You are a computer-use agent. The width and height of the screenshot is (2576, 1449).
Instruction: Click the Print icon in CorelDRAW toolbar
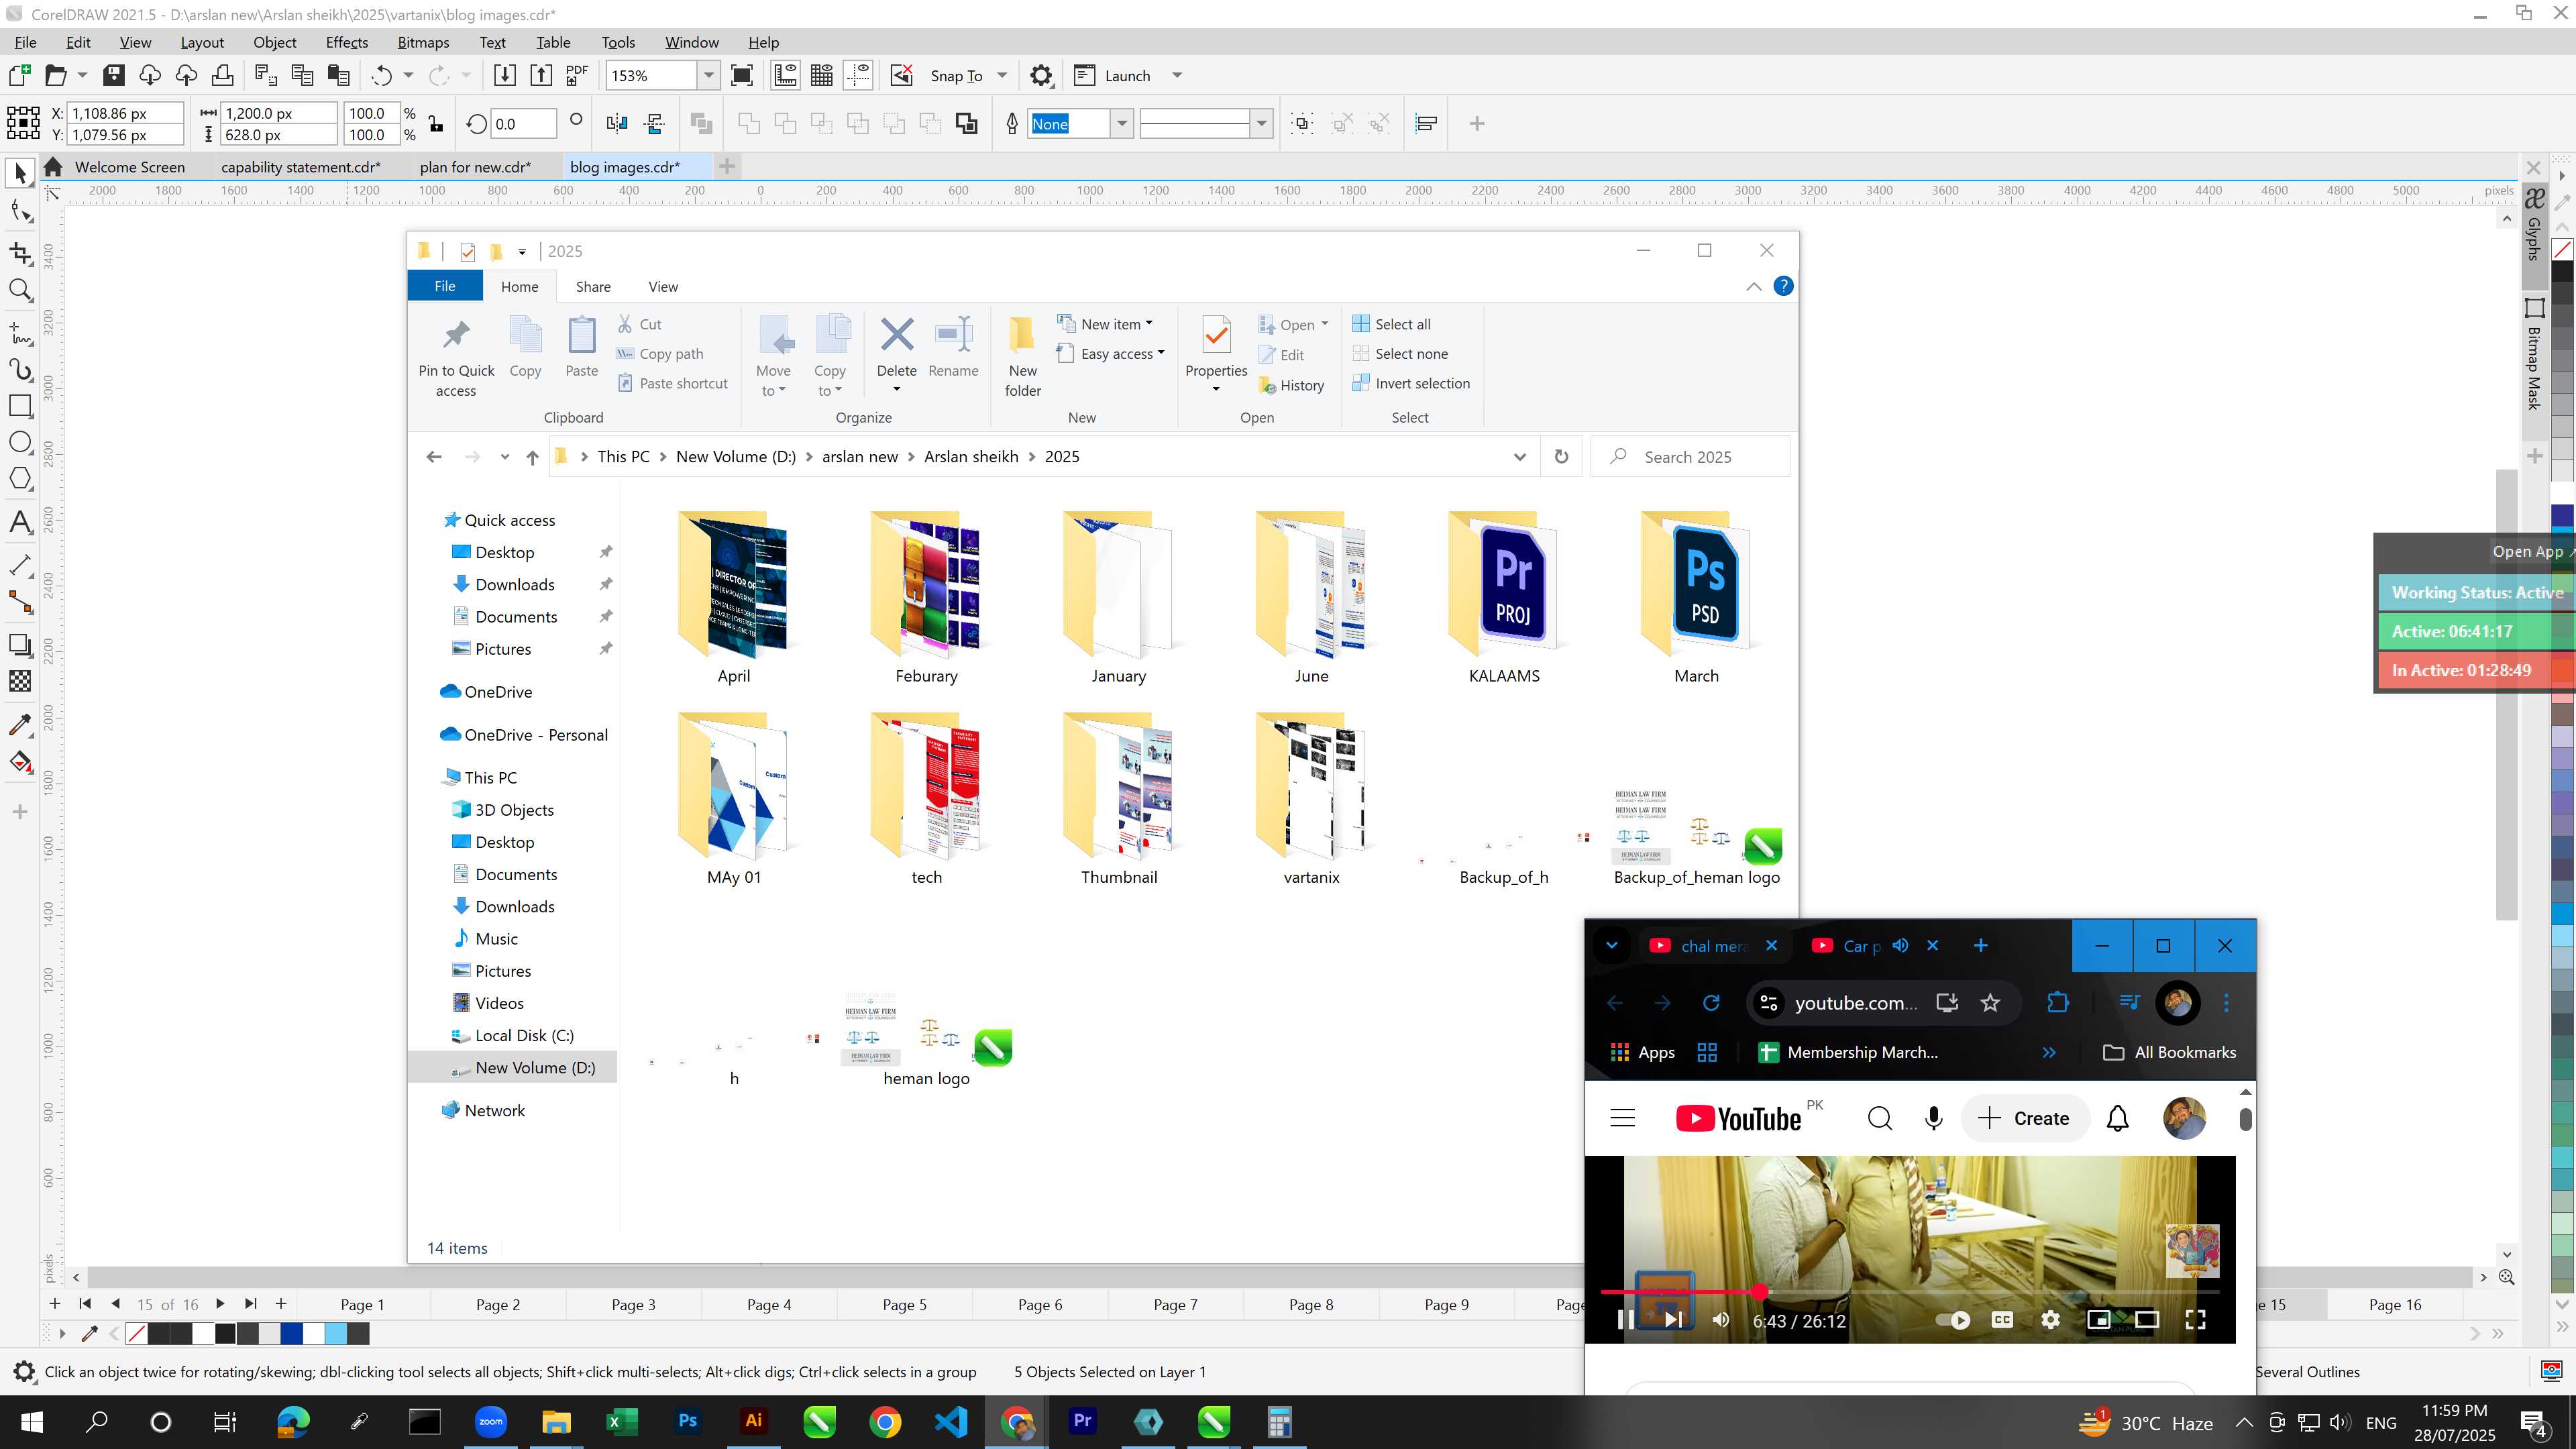(x=222, y=75)
